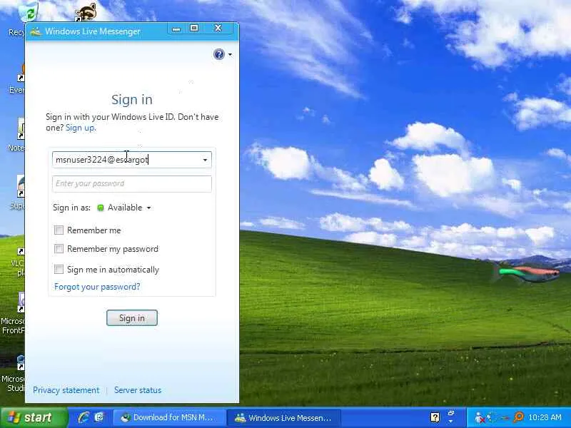Minimize the Windows Live Messenger window
The width and height of the screenshot is (571, 428).
176,29
